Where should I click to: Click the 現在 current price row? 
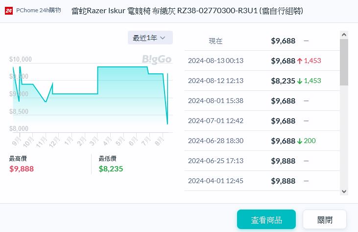point(215,41)
